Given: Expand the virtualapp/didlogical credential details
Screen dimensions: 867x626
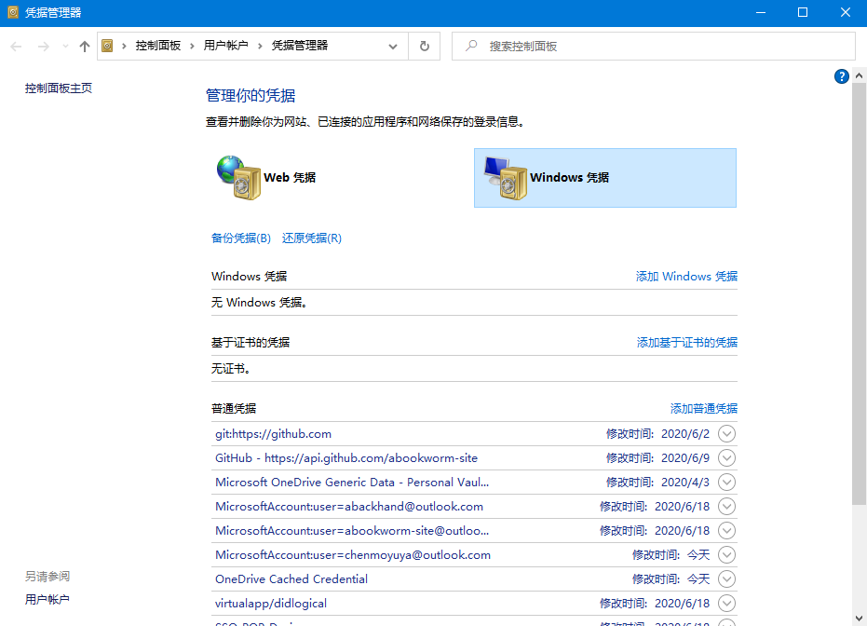Looking at the screenshot, I should 727,604.
